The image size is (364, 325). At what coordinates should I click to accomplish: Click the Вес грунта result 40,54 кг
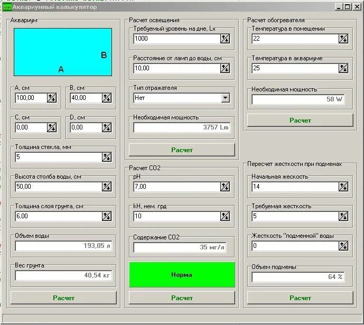(63, 275)
